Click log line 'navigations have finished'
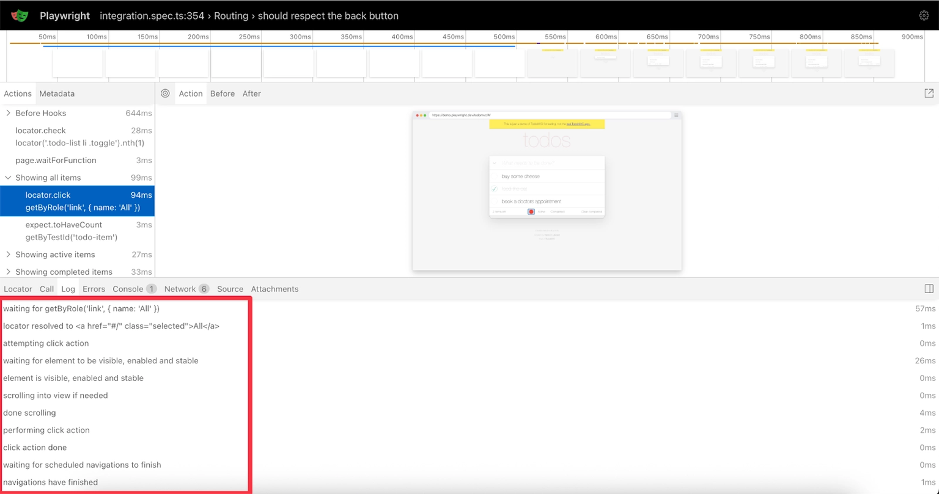The image size is (939, 494). pyautogui.click(x=50, y=482)
